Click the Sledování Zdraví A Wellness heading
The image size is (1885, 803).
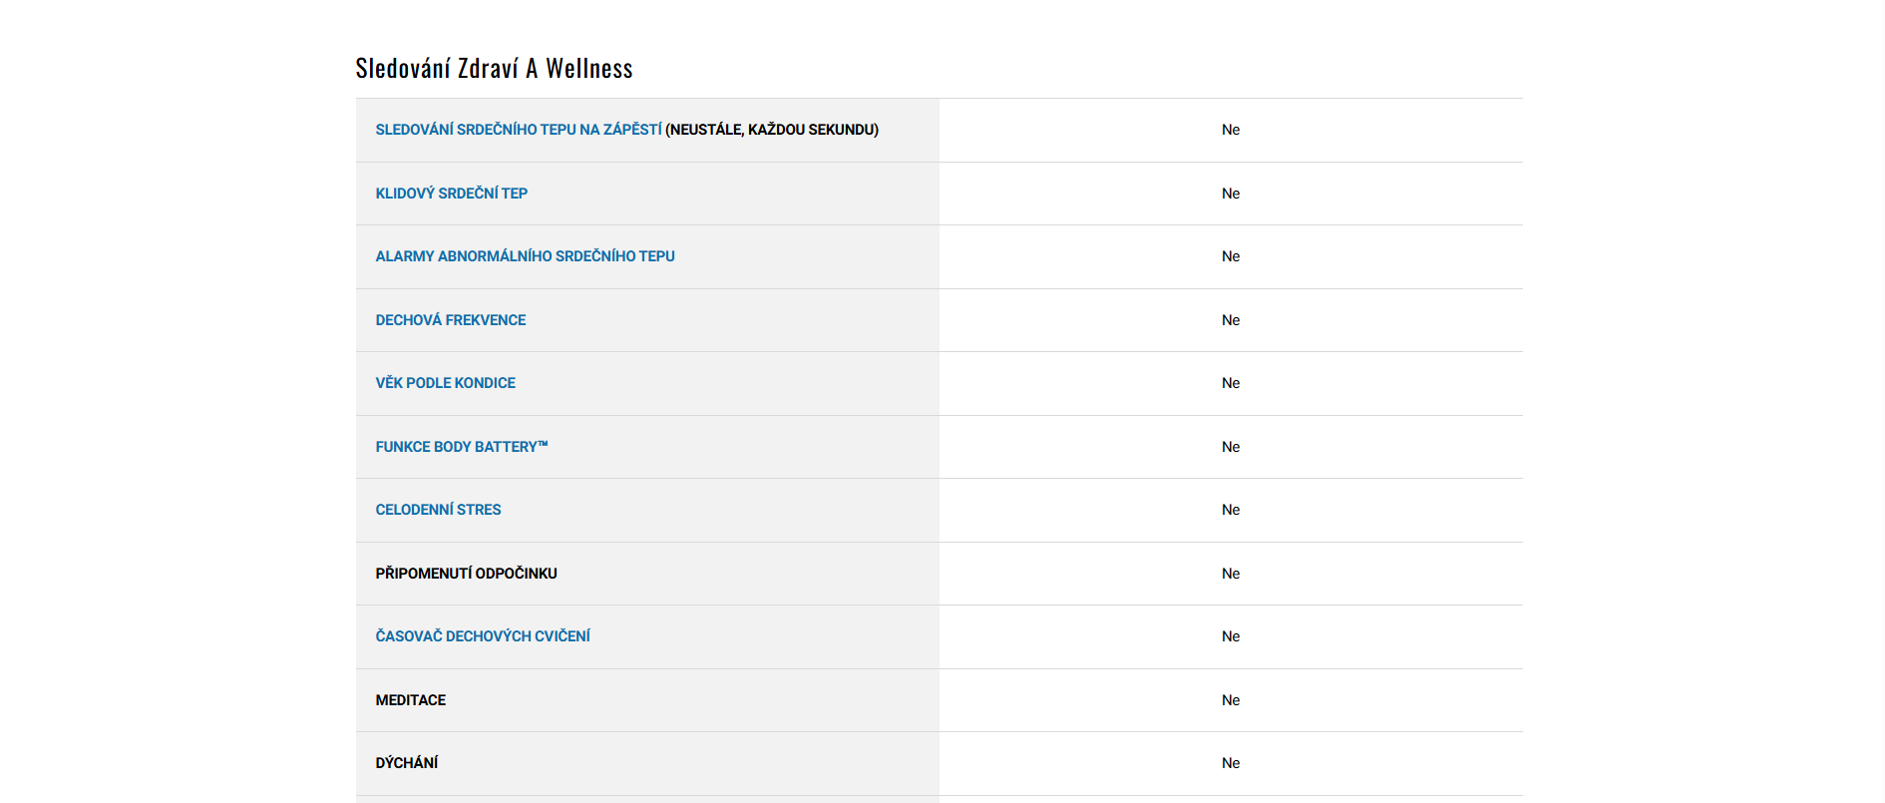click(494, 68)
